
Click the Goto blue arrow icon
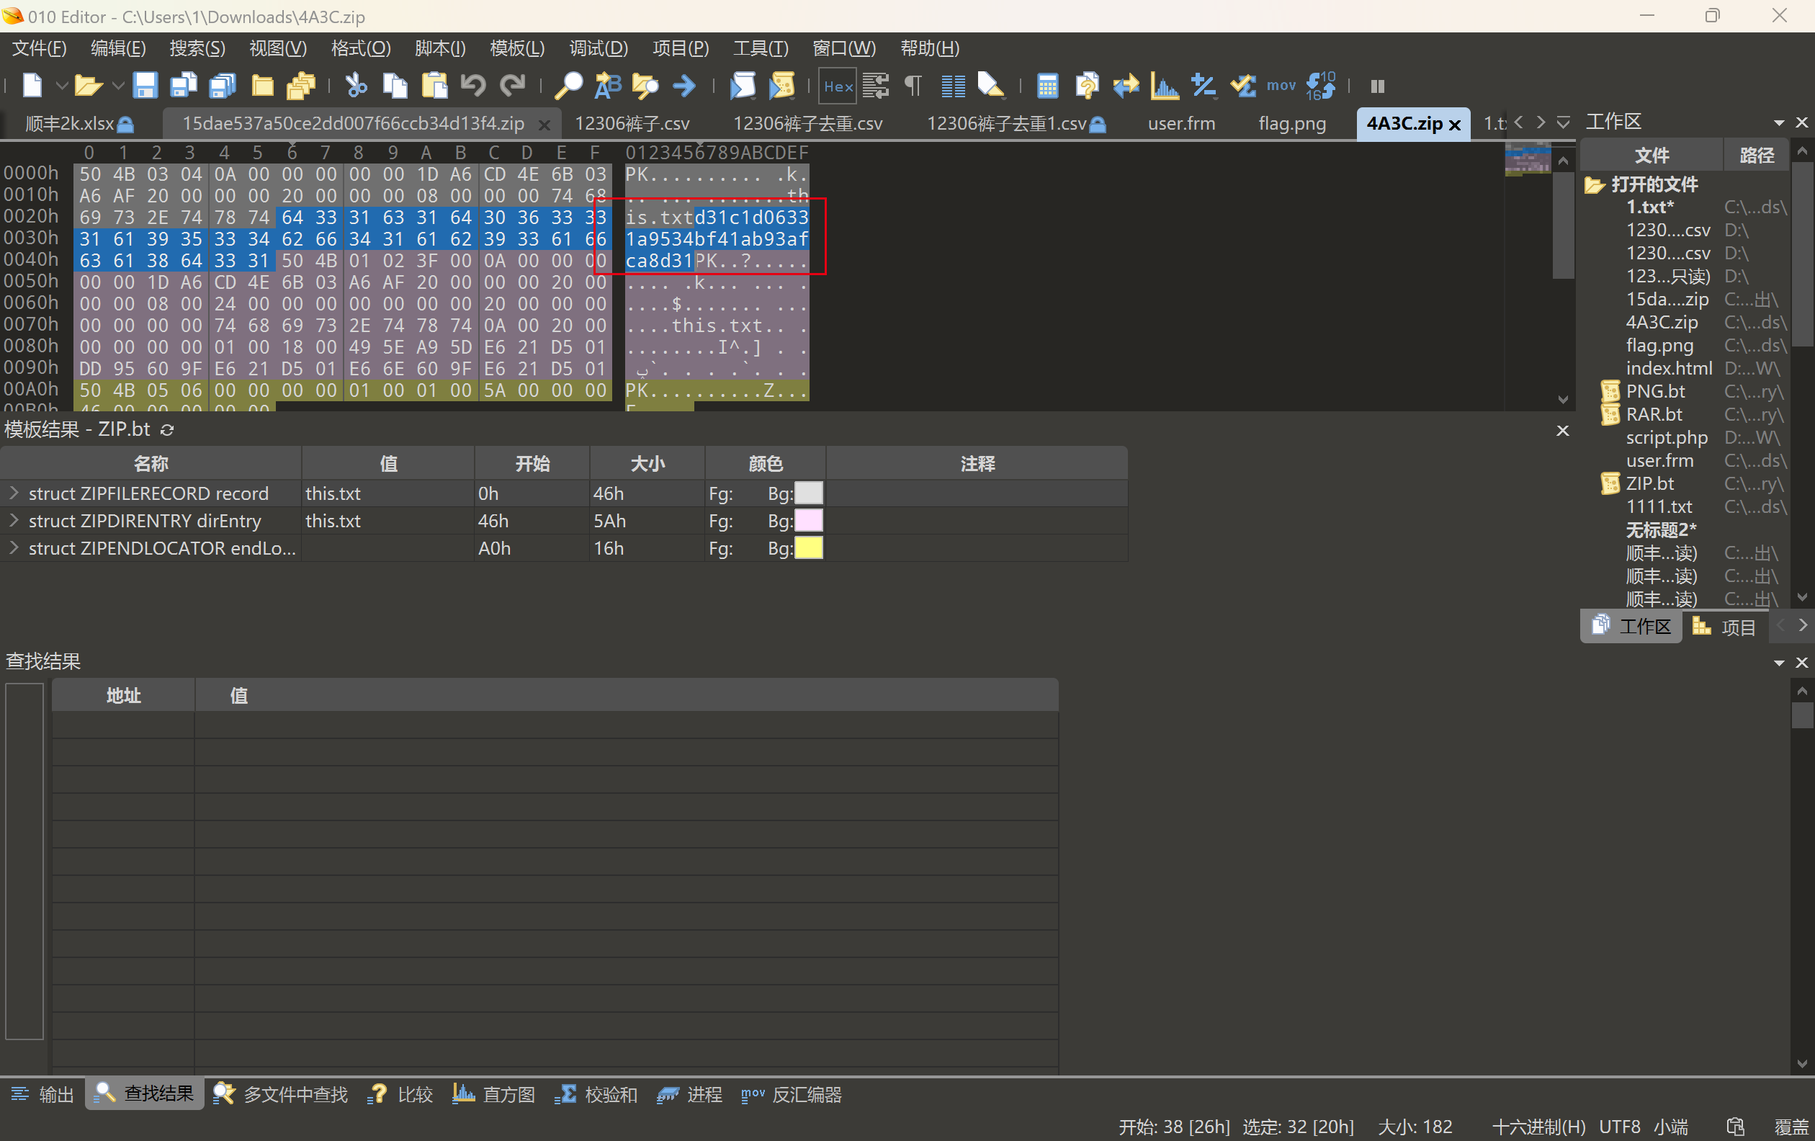(684, 85)
